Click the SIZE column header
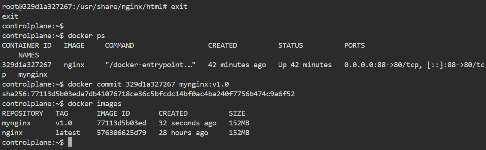The width and height of the screenshot is (486, 150). (x=237, y=113)
